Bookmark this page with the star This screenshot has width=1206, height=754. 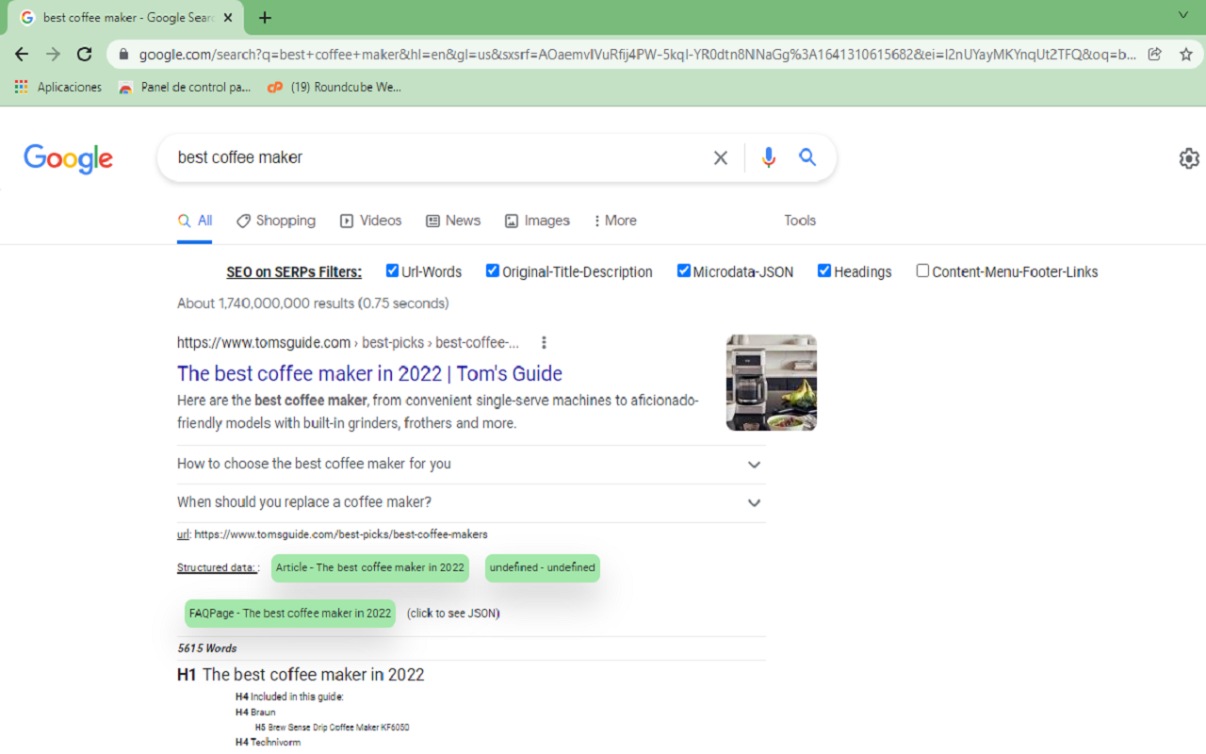(1186, 54)
